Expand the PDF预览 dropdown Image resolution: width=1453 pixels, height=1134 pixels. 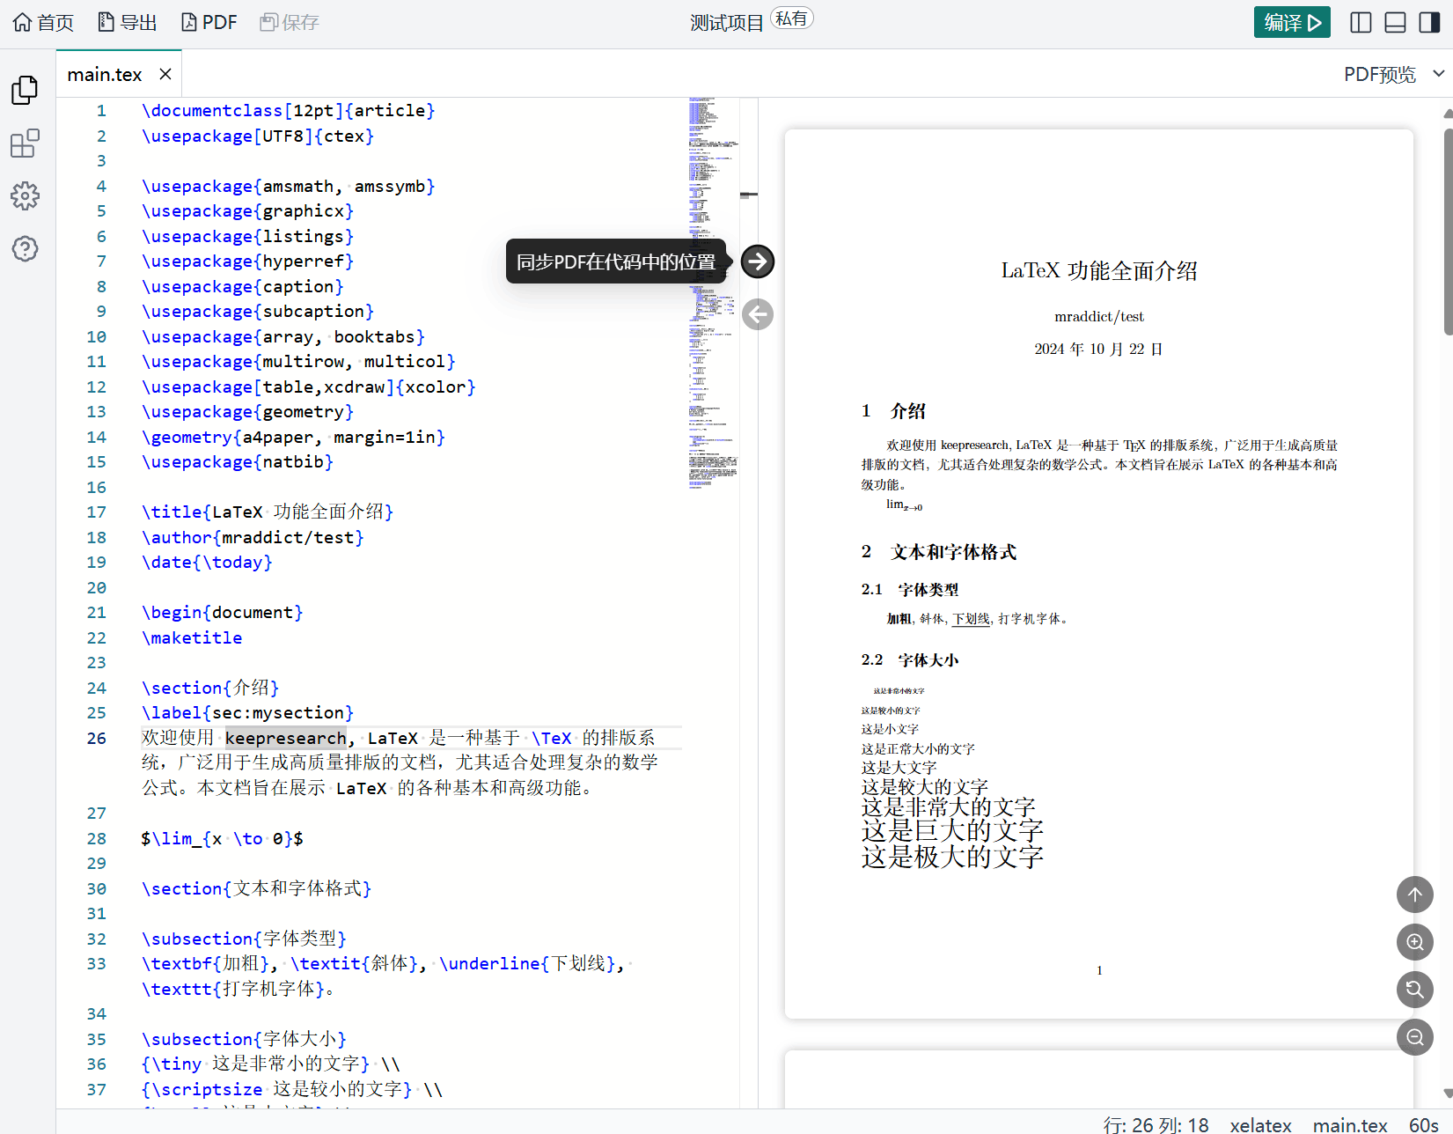1438,74
